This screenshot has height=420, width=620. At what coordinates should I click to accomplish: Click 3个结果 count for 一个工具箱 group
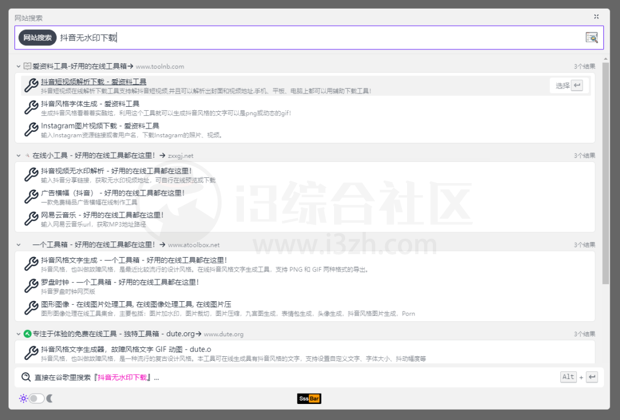click(584, 245)
